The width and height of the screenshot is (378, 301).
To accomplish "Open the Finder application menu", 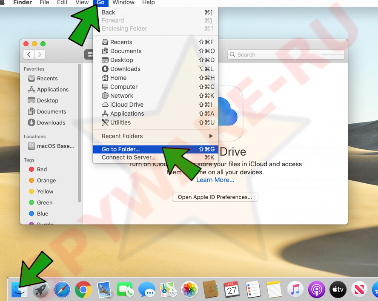I will point(23,3).
